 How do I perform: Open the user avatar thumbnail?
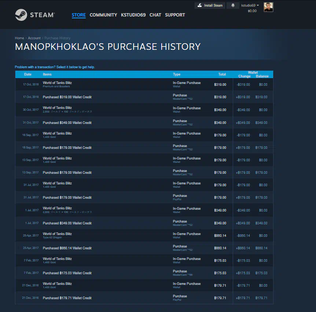268,7
